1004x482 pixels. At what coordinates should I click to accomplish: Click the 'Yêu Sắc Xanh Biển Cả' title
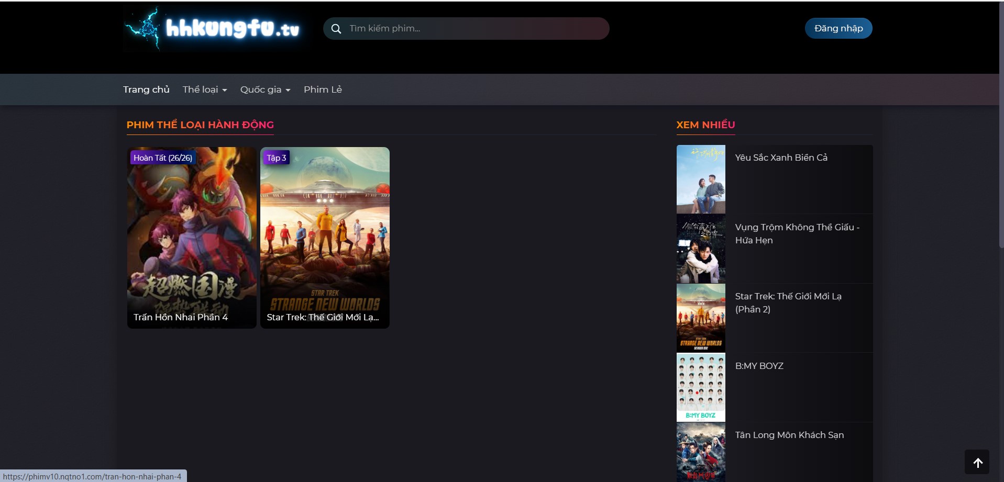(781, 158)
